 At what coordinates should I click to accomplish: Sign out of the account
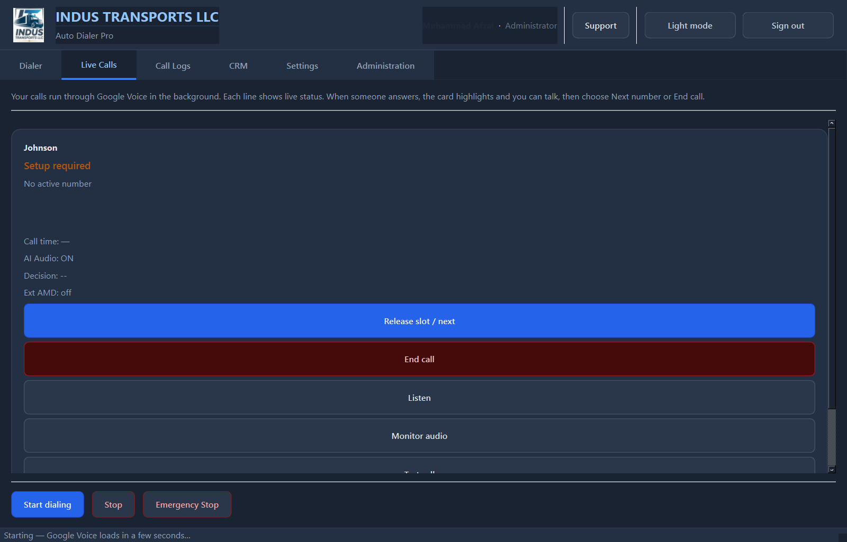click(788, 25)
